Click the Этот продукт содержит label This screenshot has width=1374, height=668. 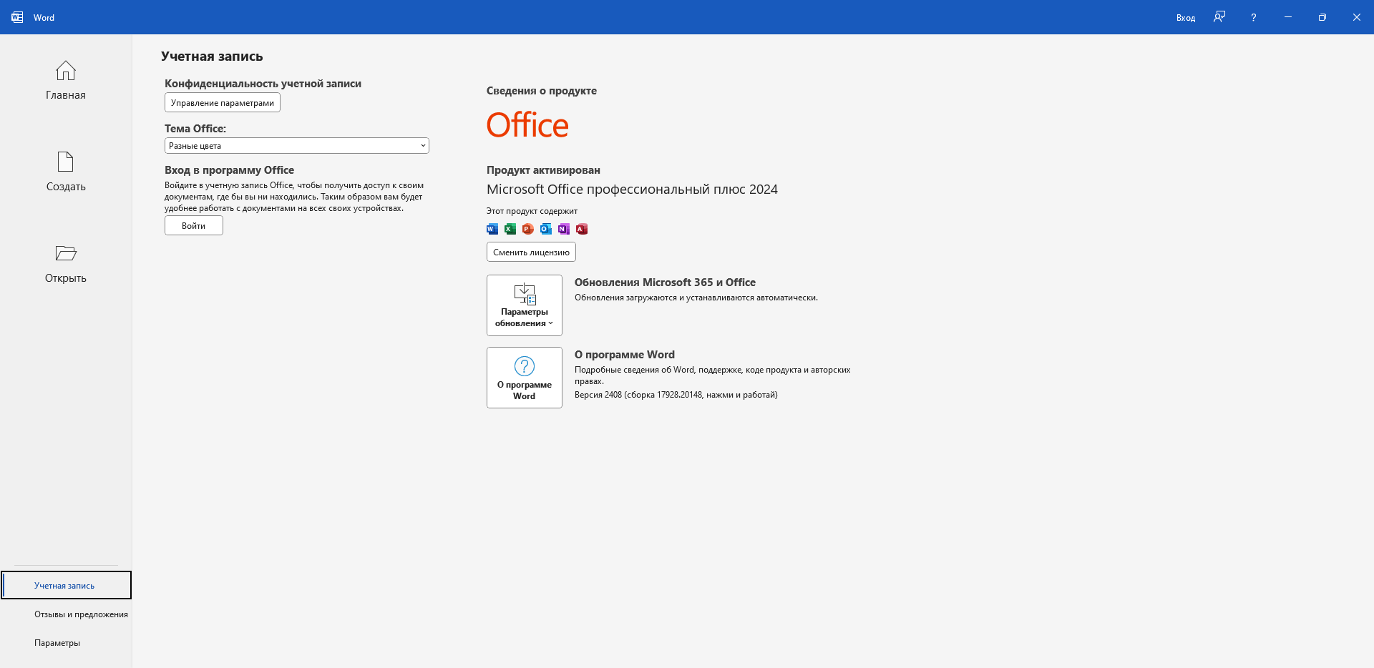point(532,211)
